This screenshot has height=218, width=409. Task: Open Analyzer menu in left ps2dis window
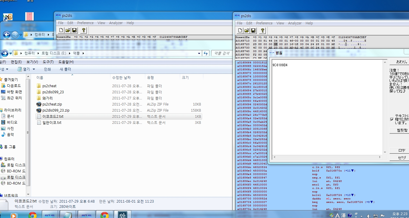click(116, 23)
